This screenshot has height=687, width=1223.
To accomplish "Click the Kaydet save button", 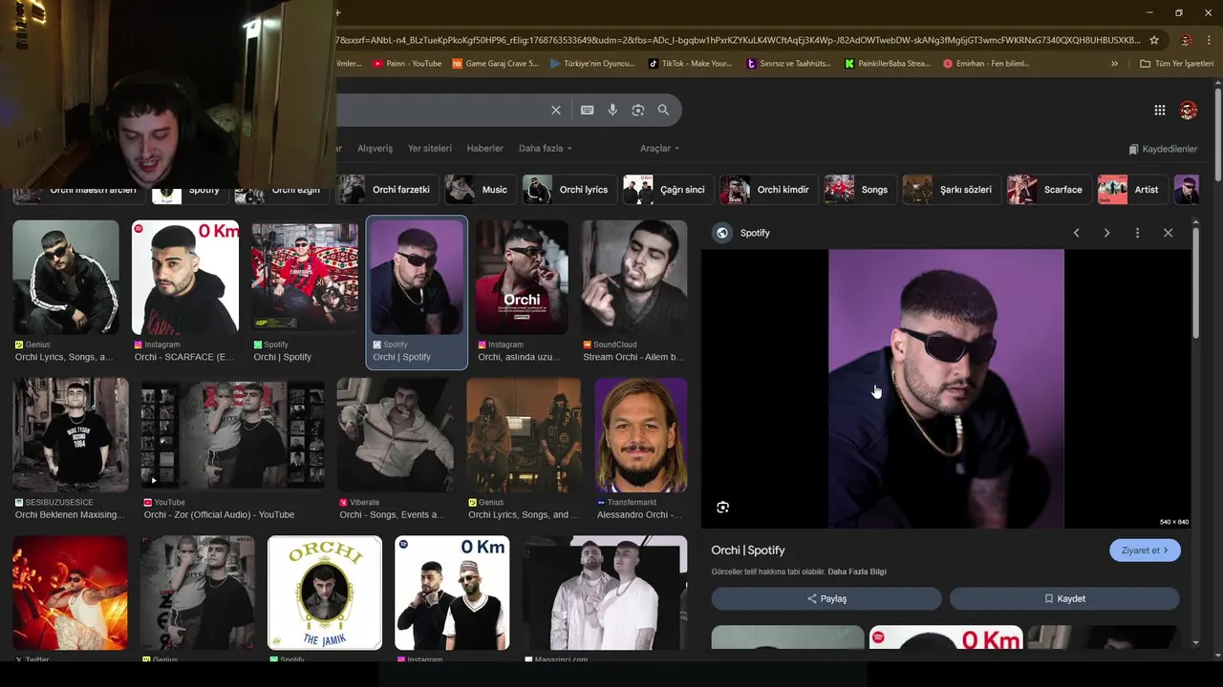I will (x=1064, y=598).
